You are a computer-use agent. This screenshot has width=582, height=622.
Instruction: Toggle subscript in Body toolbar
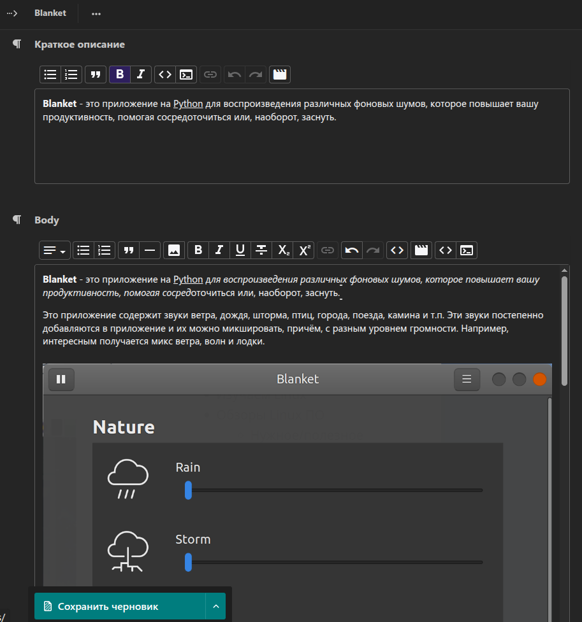pyautogui.click(x=282, y=250)
